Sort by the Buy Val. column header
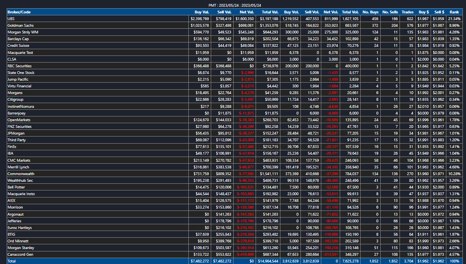Viewport: 466px width, 264px height. tap(202, 12)
